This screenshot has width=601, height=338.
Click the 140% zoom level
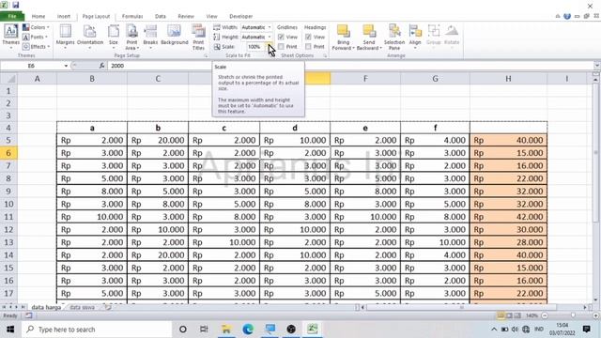point(532,315)
